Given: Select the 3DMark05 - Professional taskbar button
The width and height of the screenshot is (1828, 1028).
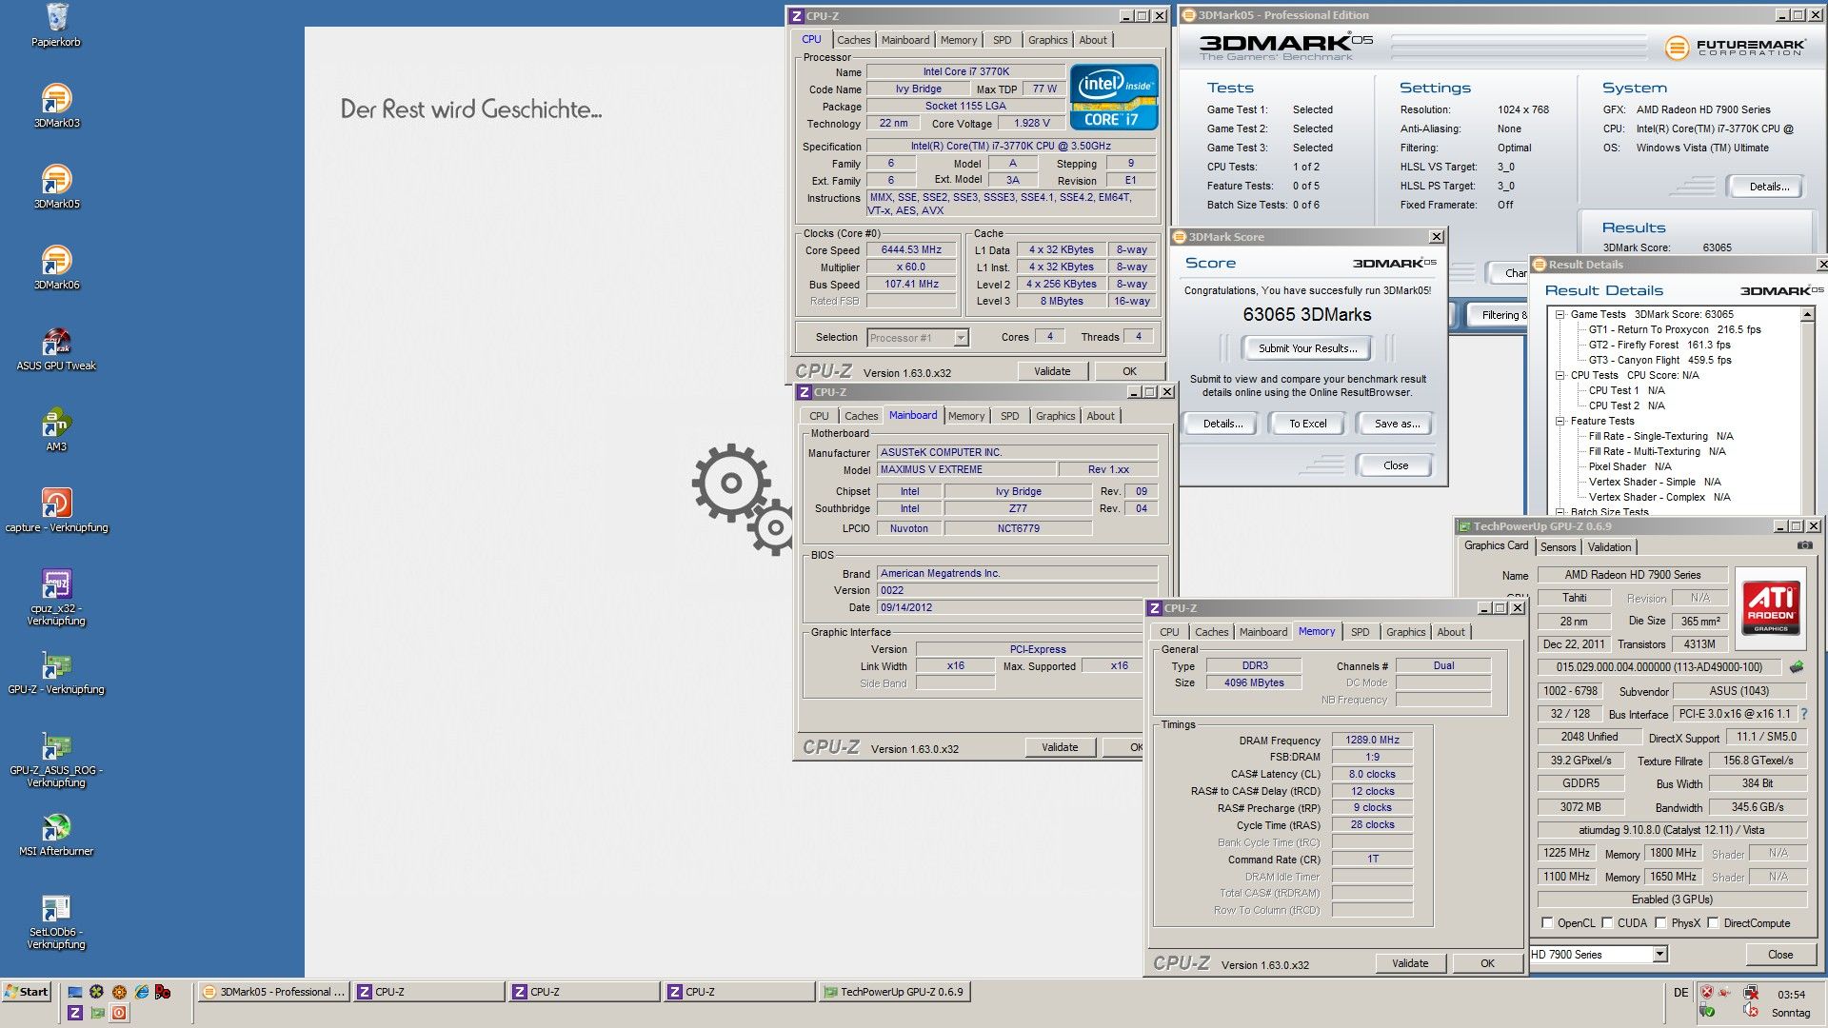Looking at the screenshot, I should pos(274,992).
